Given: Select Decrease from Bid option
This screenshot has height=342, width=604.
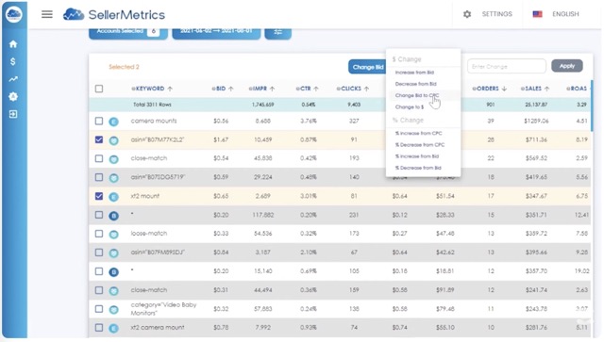Looking at the screenshot, I should coord(415,84).
